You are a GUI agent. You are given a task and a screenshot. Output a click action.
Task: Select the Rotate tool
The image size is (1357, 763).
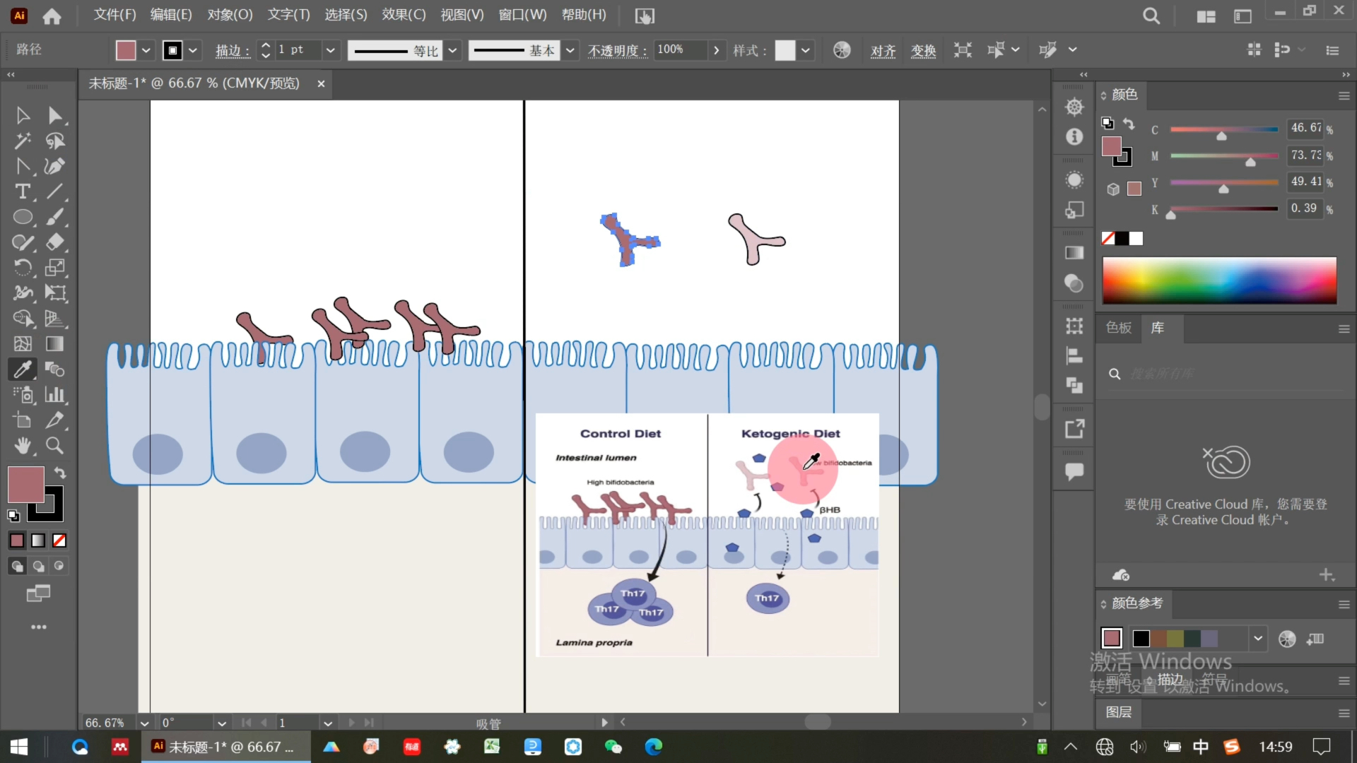click(23, 268)
